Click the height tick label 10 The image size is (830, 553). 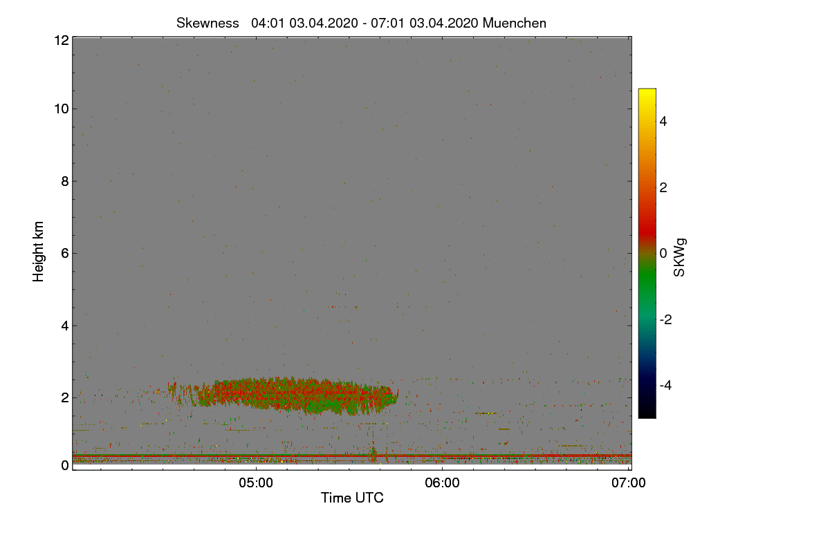pyautogui.click(x=61, y=109)
